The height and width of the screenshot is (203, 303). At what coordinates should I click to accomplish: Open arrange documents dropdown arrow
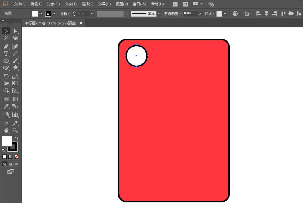201,4
